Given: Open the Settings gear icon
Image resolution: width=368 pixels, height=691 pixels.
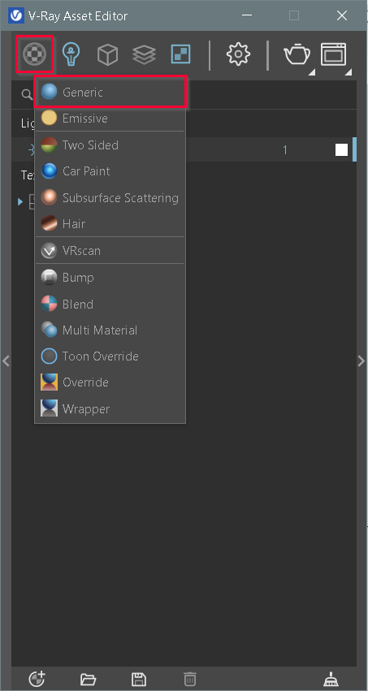Looking at the screenshot, I should (238, 54).
